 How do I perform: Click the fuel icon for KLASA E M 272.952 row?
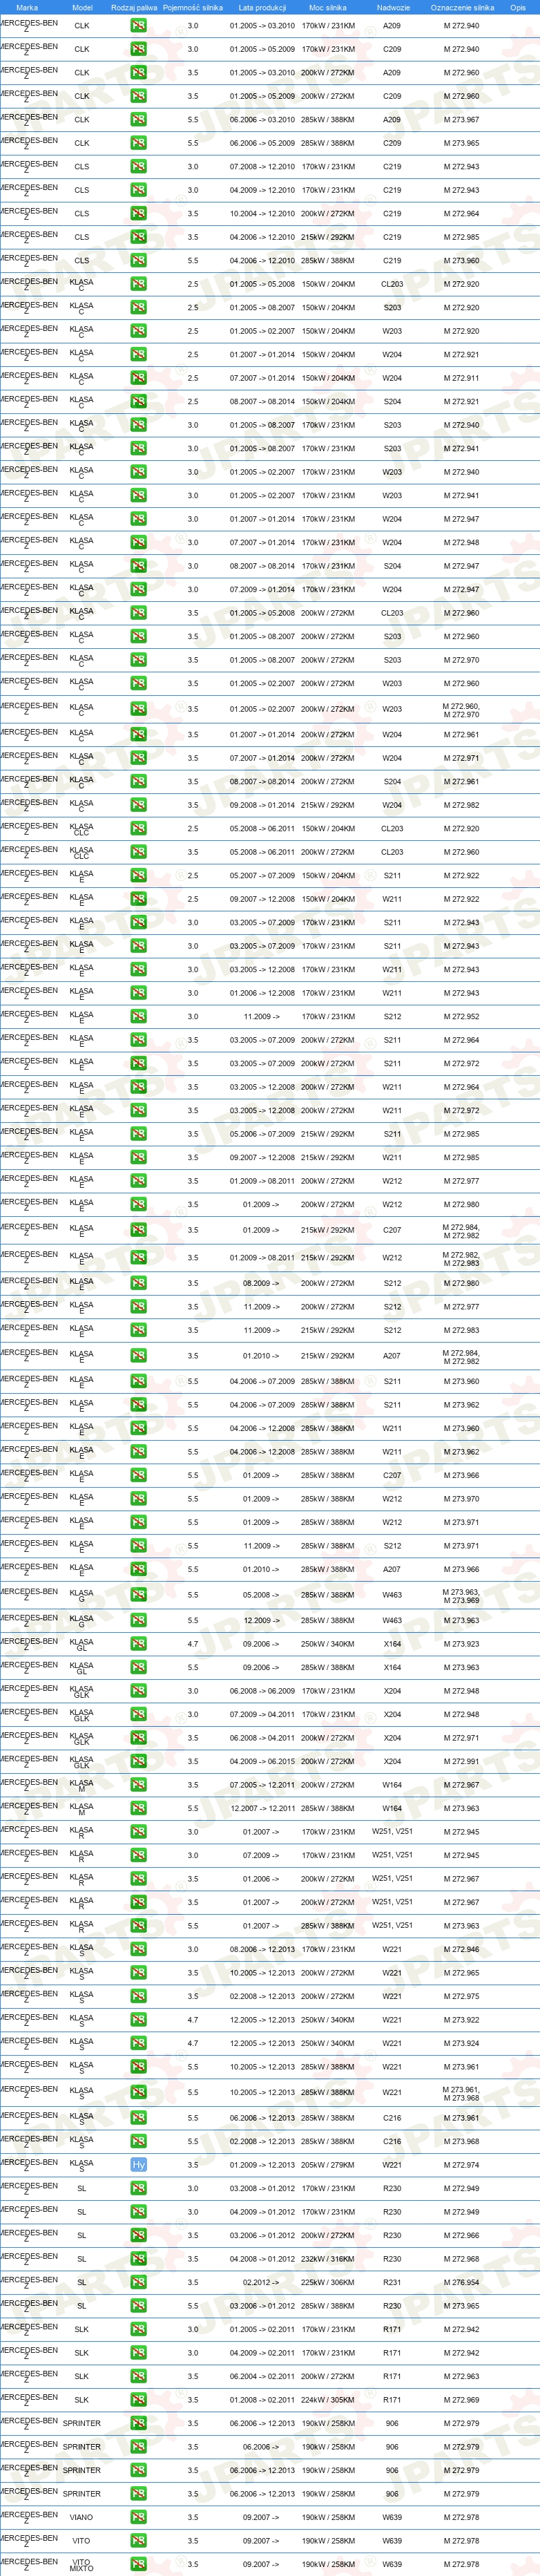[x=138, y=1017]
